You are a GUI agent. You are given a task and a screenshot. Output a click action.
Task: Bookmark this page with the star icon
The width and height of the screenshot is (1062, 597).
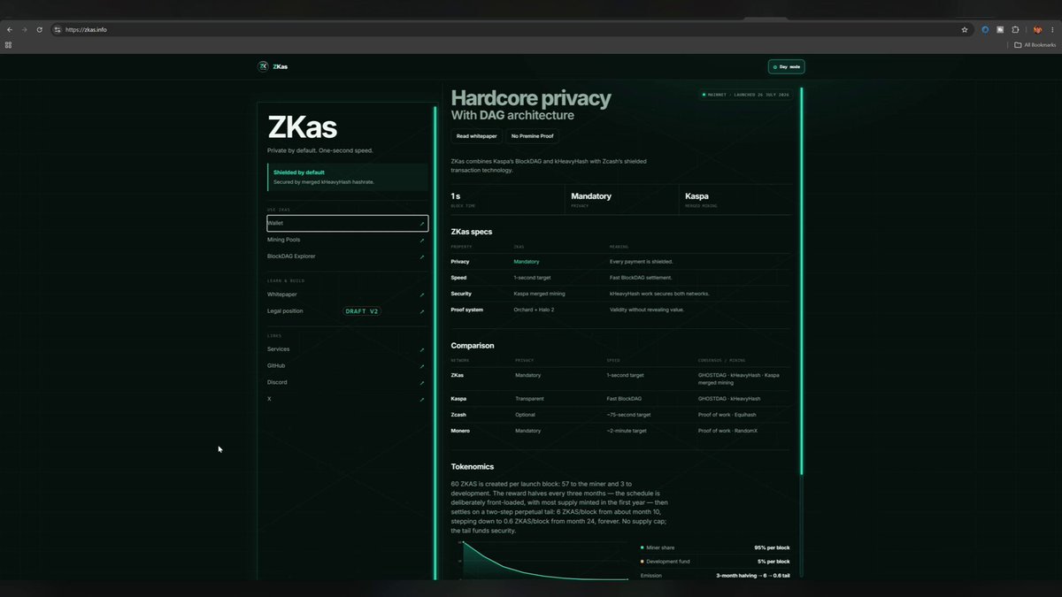[x=965, y=29]
